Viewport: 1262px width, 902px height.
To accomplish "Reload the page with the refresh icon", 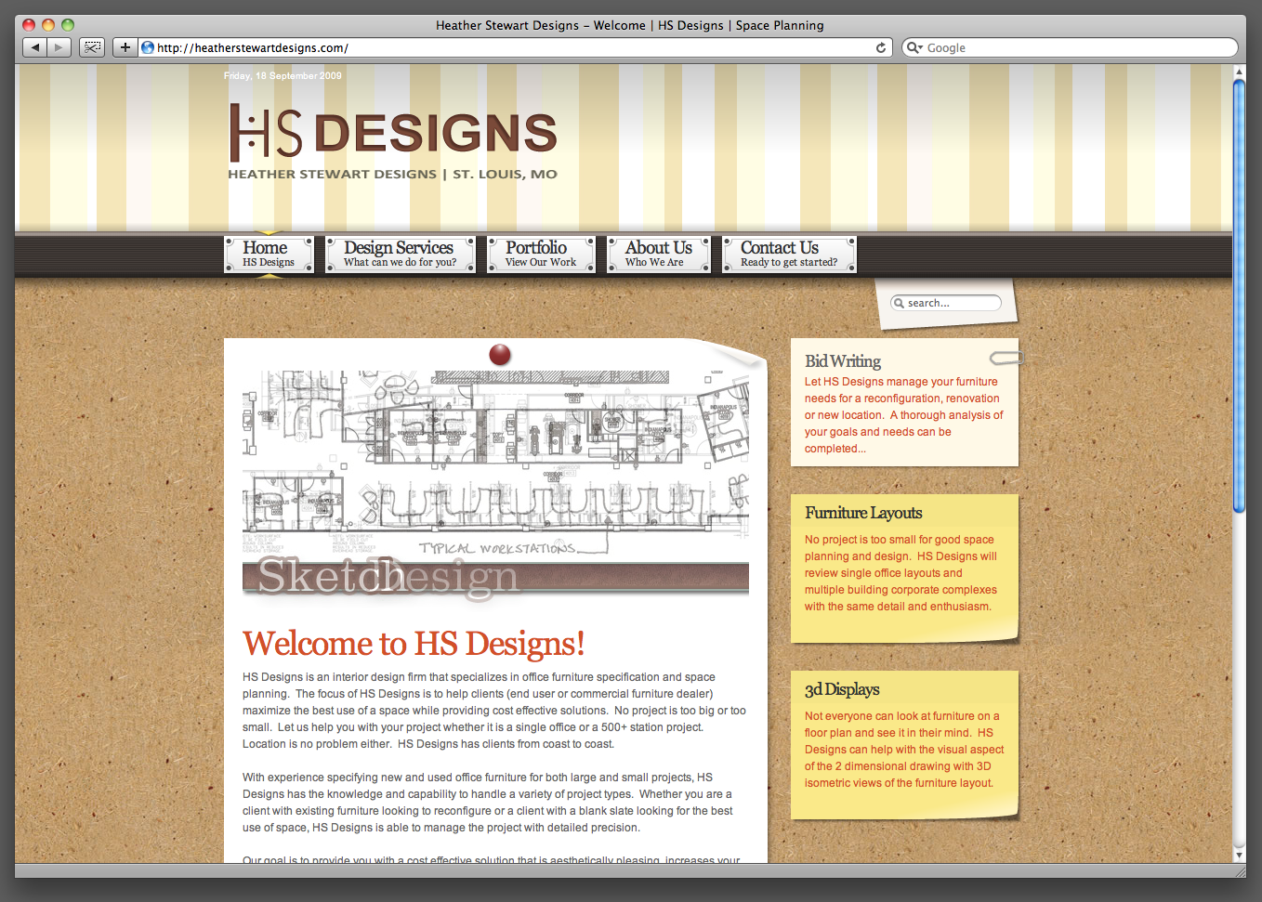I will 880,47.
